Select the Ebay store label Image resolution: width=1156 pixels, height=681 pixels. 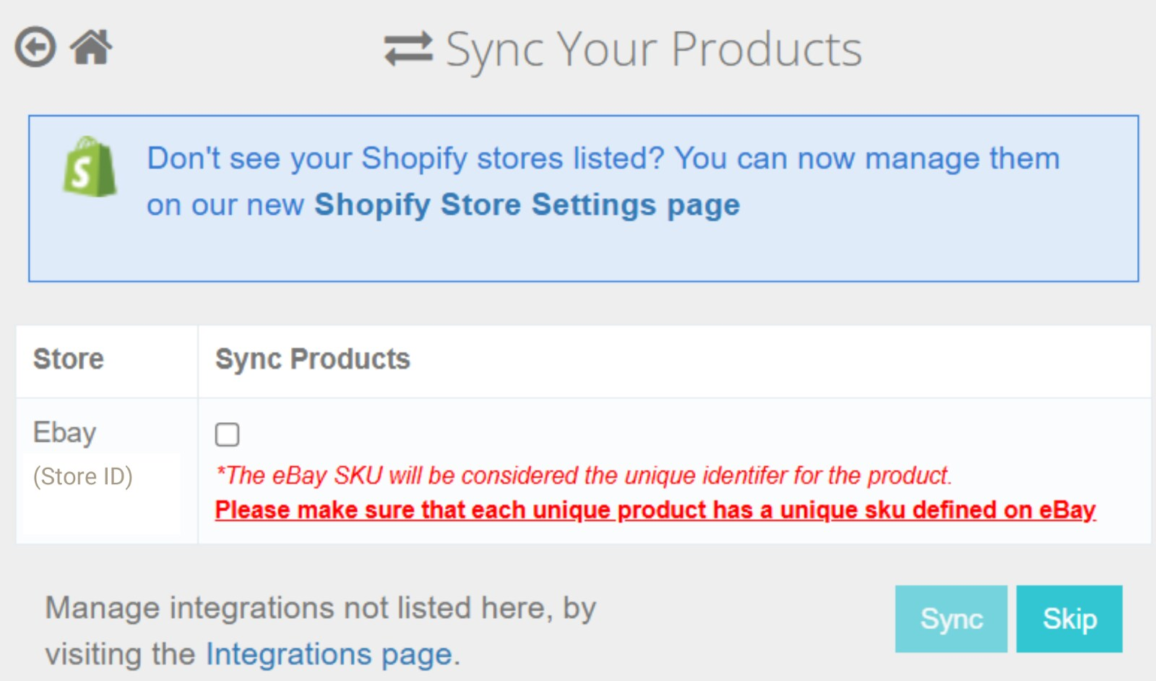point(64,432)
